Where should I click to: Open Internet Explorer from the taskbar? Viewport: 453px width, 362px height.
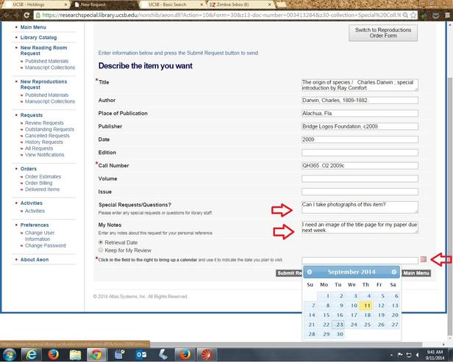click(32, 354)
